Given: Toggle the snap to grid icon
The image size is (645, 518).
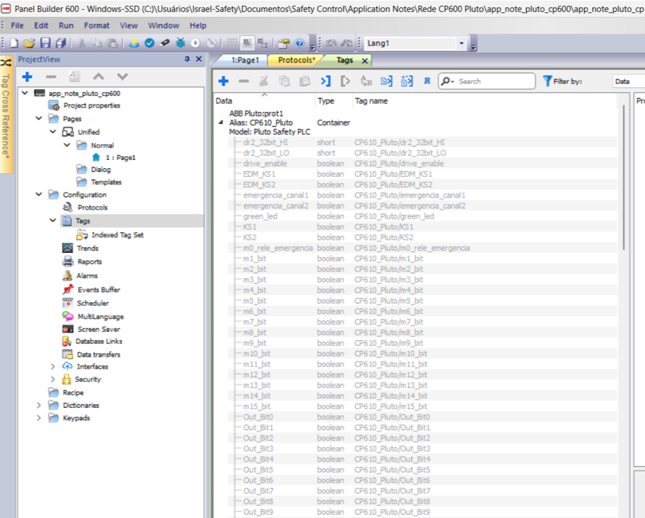Looking at the screenshot, I should click(247, 43).
